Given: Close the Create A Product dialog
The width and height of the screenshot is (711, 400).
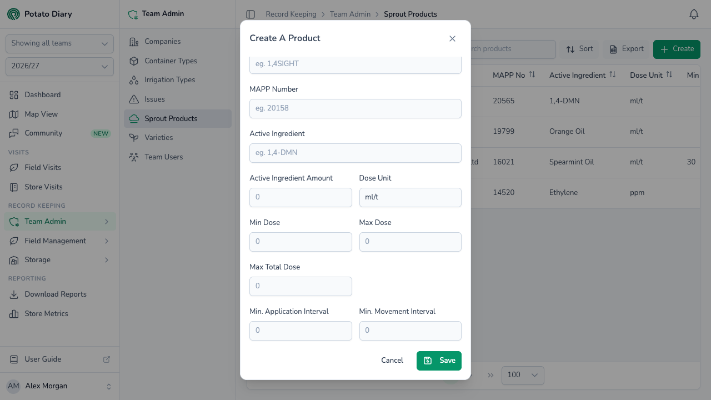Looking at the screenshot, I should [452, 38].
